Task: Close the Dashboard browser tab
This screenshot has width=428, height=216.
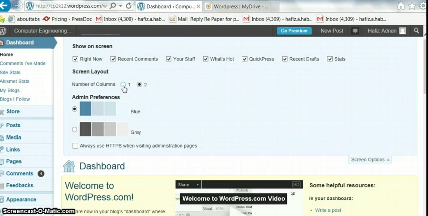Action: click(x=198, y=6)
